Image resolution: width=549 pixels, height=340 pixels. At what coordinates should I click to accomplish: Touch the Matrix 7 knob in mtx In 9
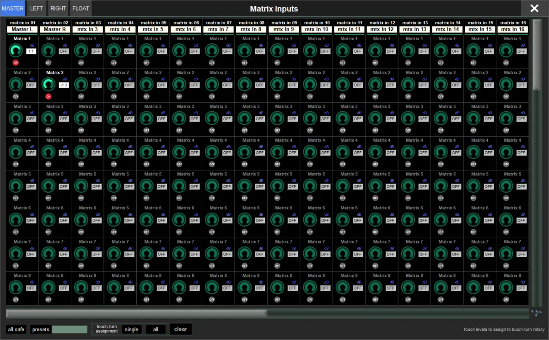pos(278,253)
